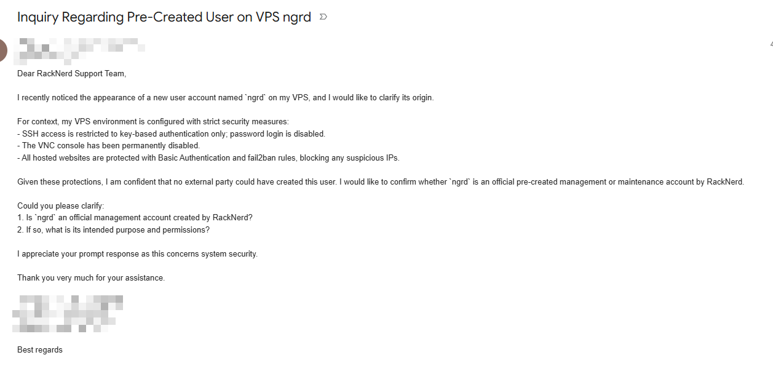This screenshot has height=379, width=773.
Task: Click the VNC console bullet line
Action: 108,146
